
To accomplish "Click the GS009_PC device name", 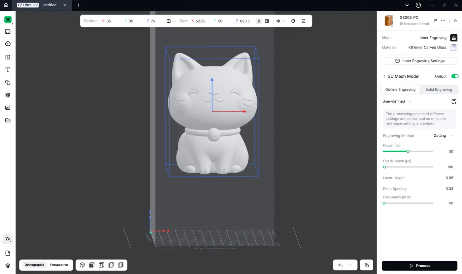I will (x=409, y=17).
